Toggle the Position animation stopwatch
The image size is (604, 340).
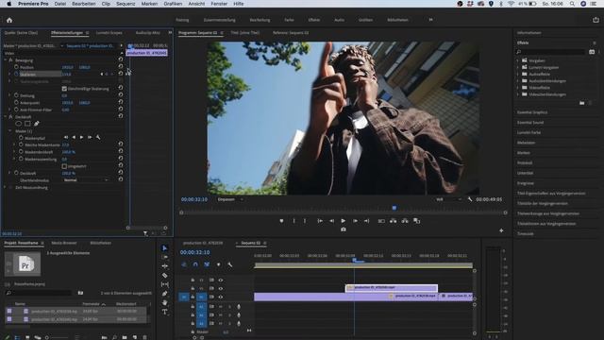[16, 67]
